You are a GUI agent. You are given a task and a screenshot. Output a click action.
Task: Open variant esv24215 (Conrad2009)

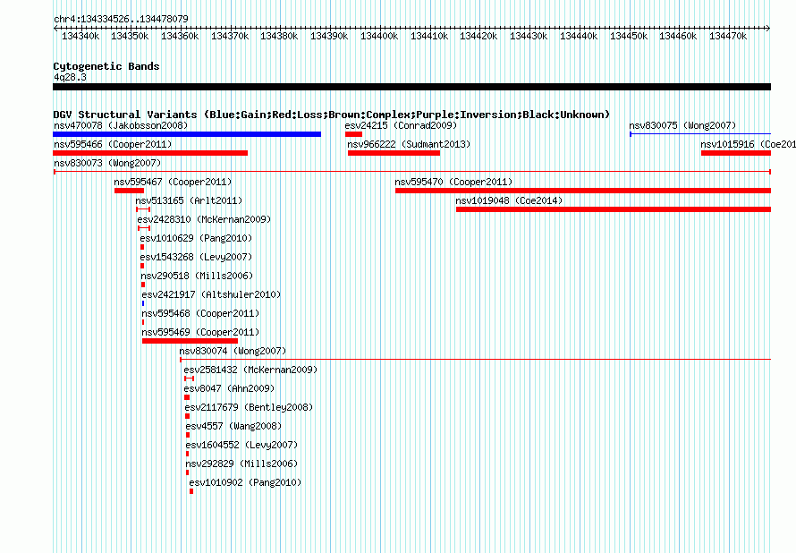(x=401, y=125)
